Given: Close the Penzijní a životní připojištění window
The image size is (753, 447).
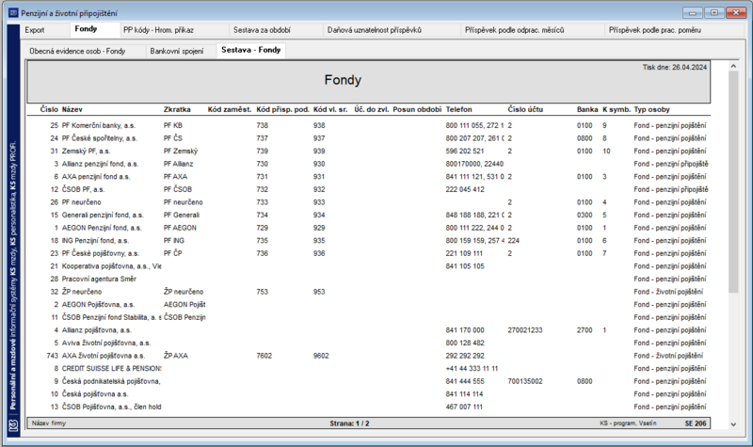Looking at the screenshot, I should (x=736, y=13).
